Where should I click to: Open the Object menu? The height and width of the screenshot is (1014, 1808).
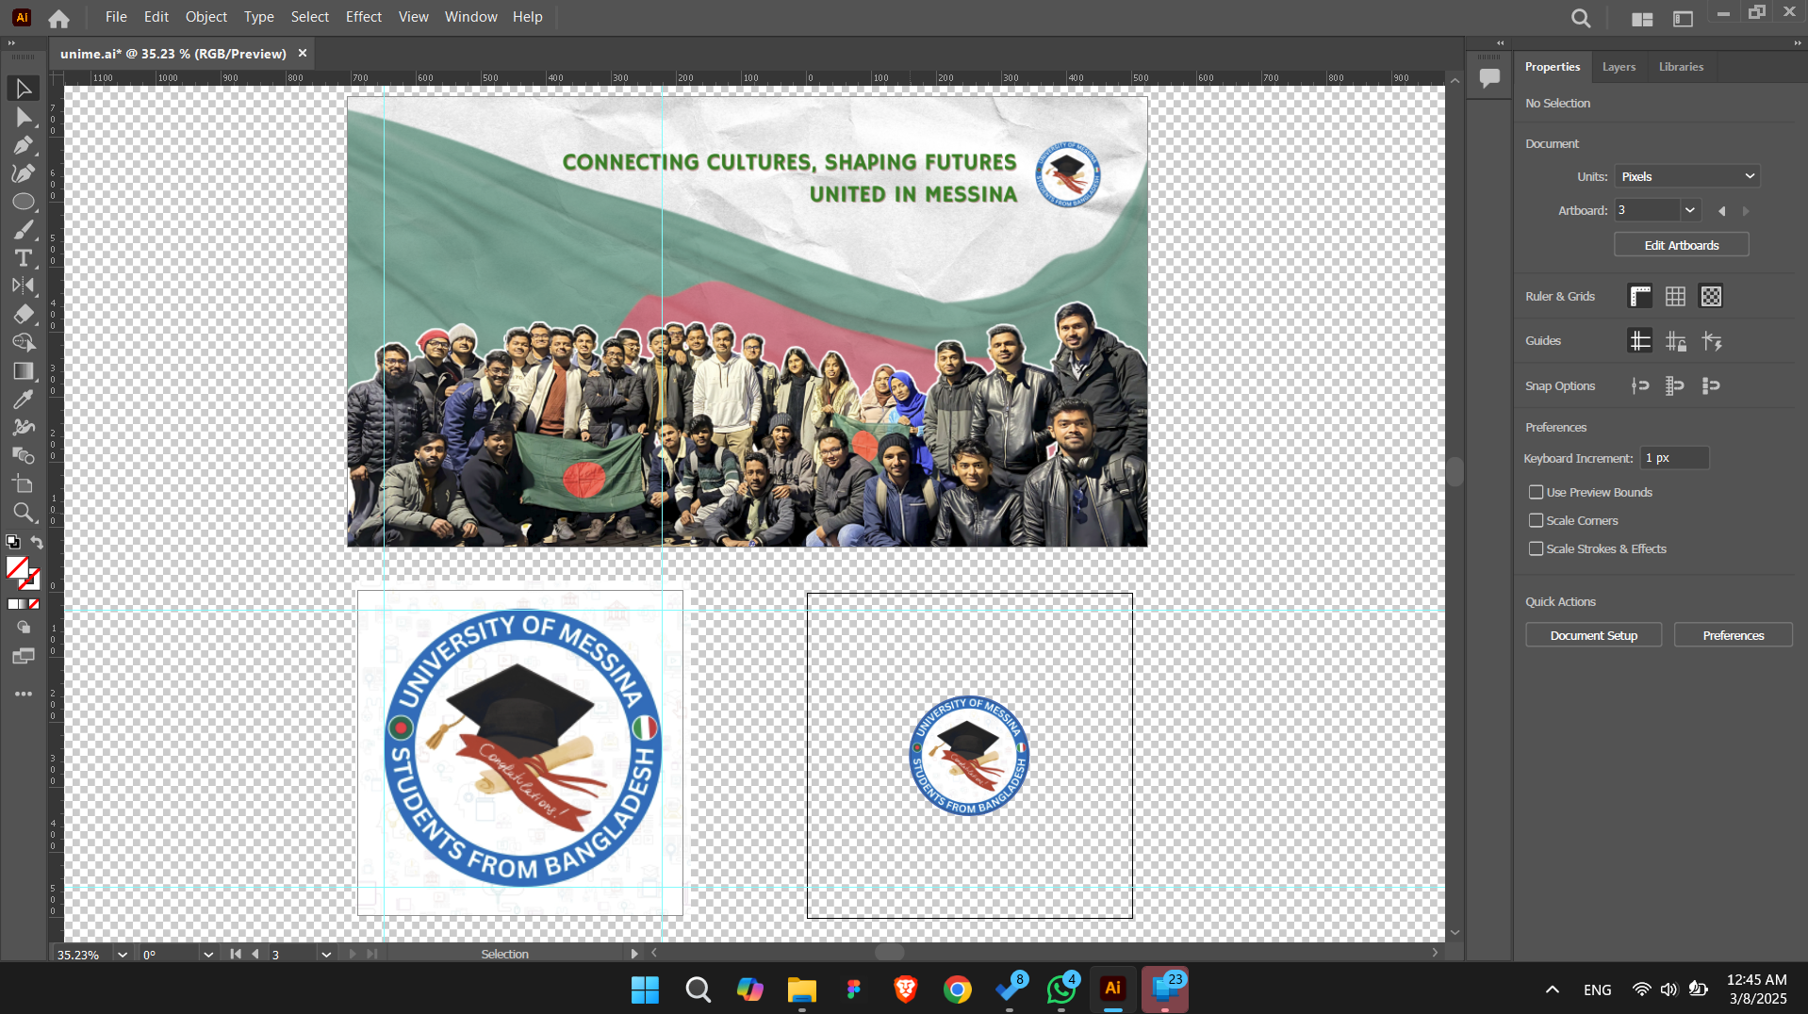205,17
